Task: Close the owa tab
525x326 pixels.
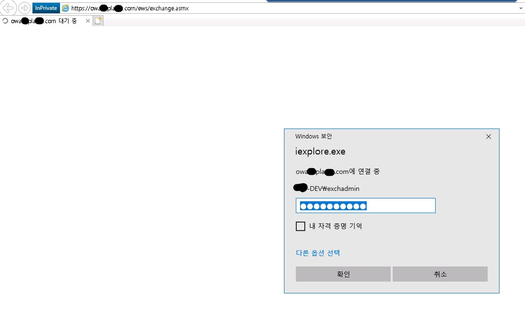Action: click(x=88, y=21)
